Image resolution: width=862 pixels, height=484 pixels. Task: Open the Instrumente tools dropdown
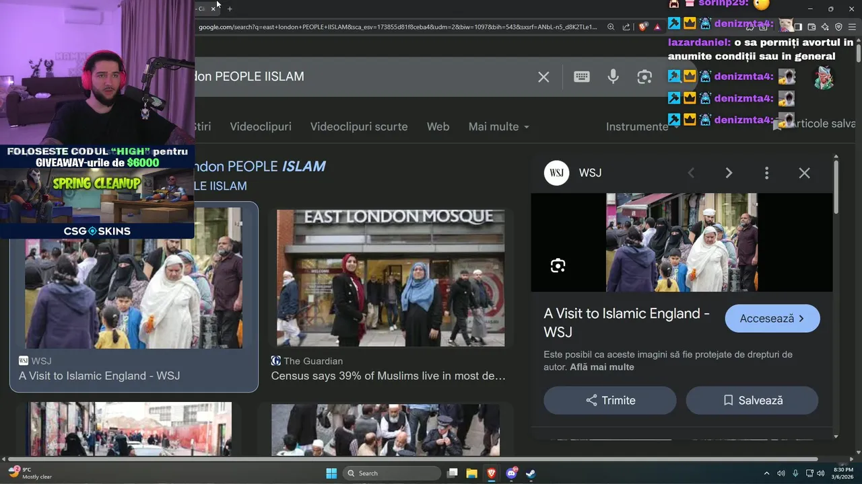(x=642, y=126)
